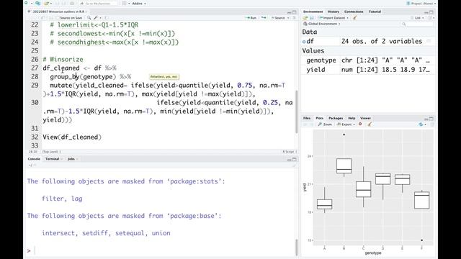The height and width of the screenshot is (259, 461).
Task: Click the df data row in Environment
Action: point(368,42)
